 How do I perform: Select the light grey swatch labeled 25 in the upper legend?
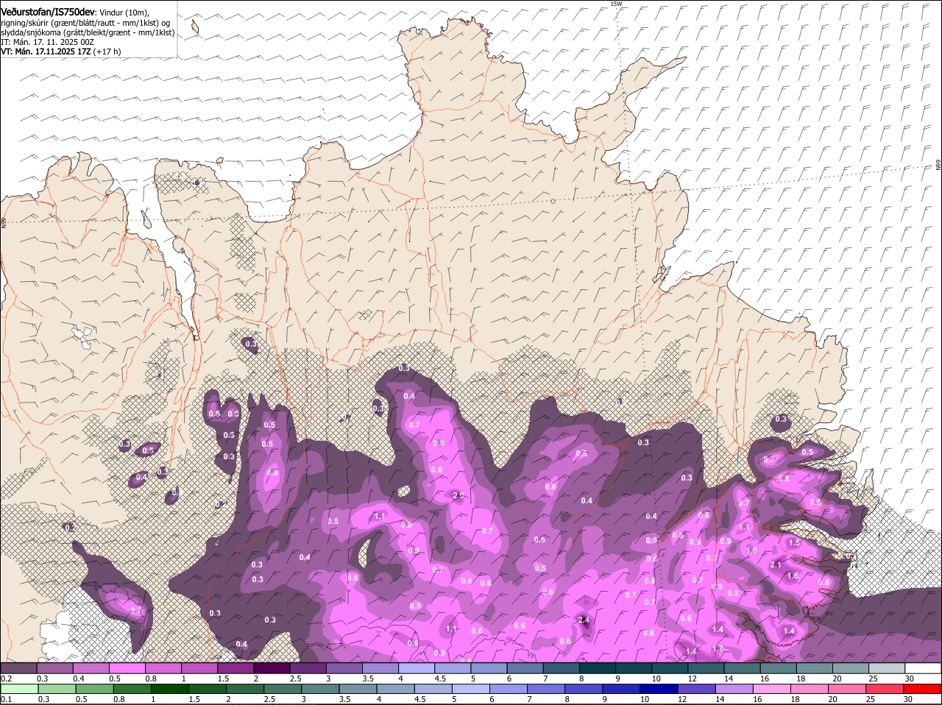[888, 667]
